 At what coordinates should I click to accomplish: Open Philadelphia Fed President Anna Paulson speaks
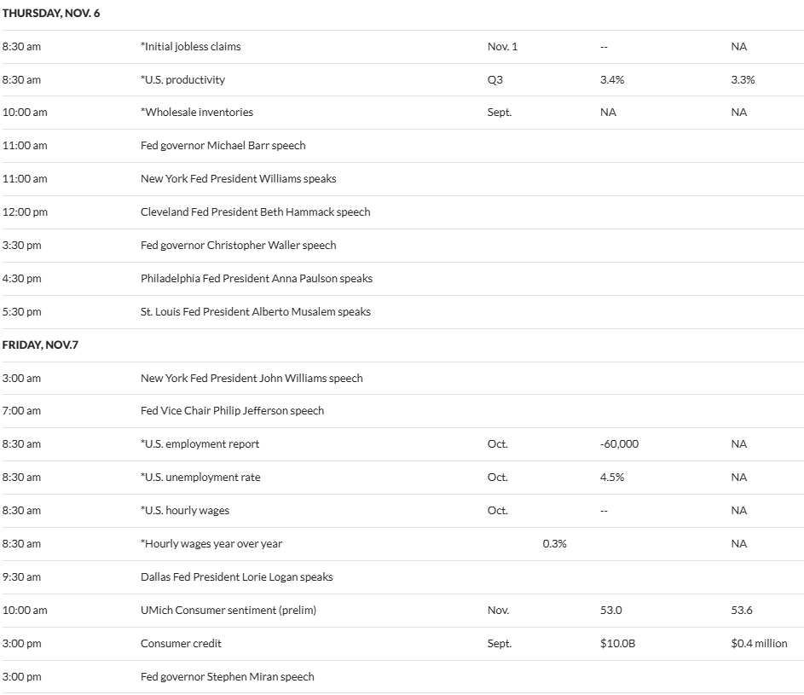click(x=256, y=279)
